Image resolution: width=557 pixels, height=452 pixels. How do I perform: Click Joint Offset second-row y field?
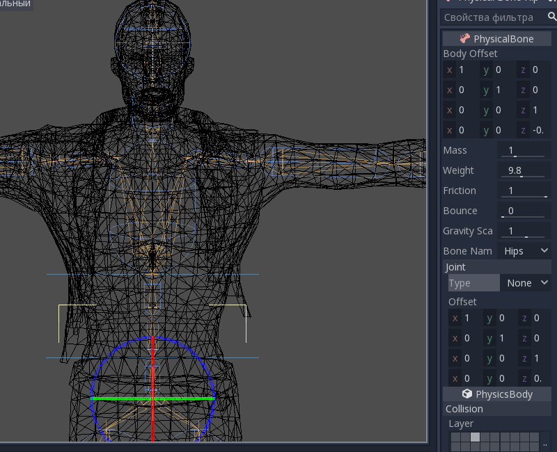tap(499, 338)
